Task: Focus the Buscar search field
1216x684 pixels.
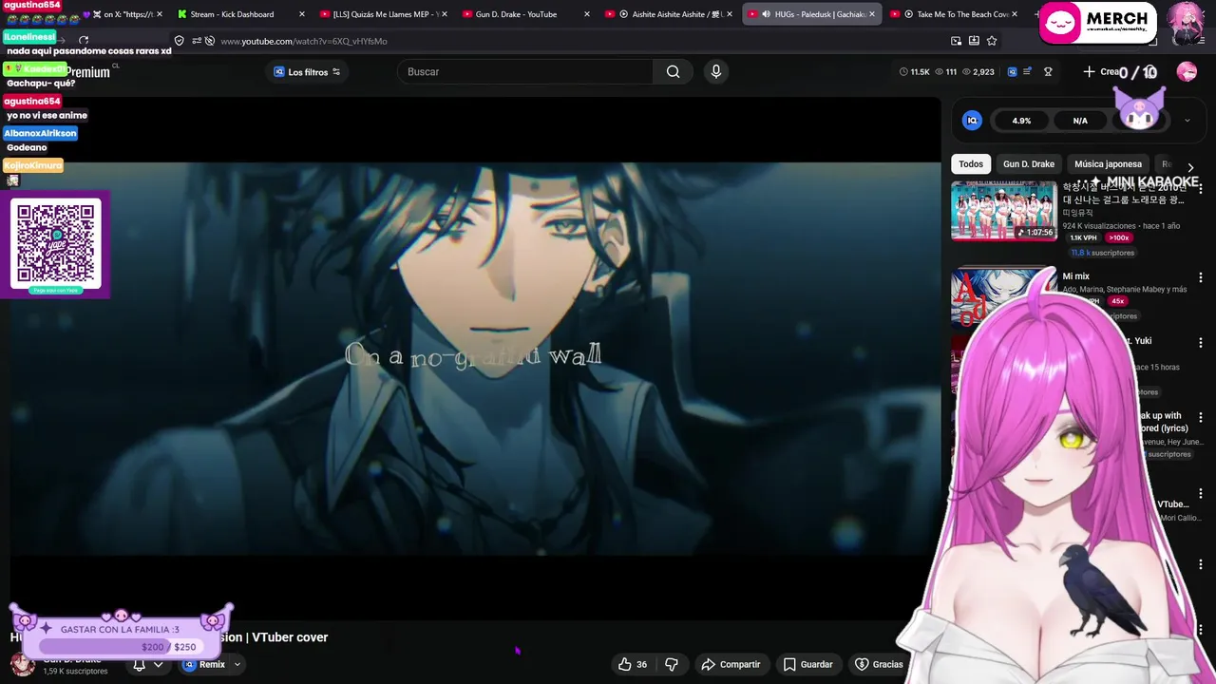Action: click(525, 71)
